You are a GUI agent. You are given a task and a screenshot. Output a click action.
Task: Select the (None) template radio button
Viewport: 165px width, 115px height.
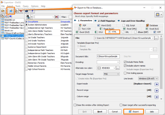(x=78, y=46)
